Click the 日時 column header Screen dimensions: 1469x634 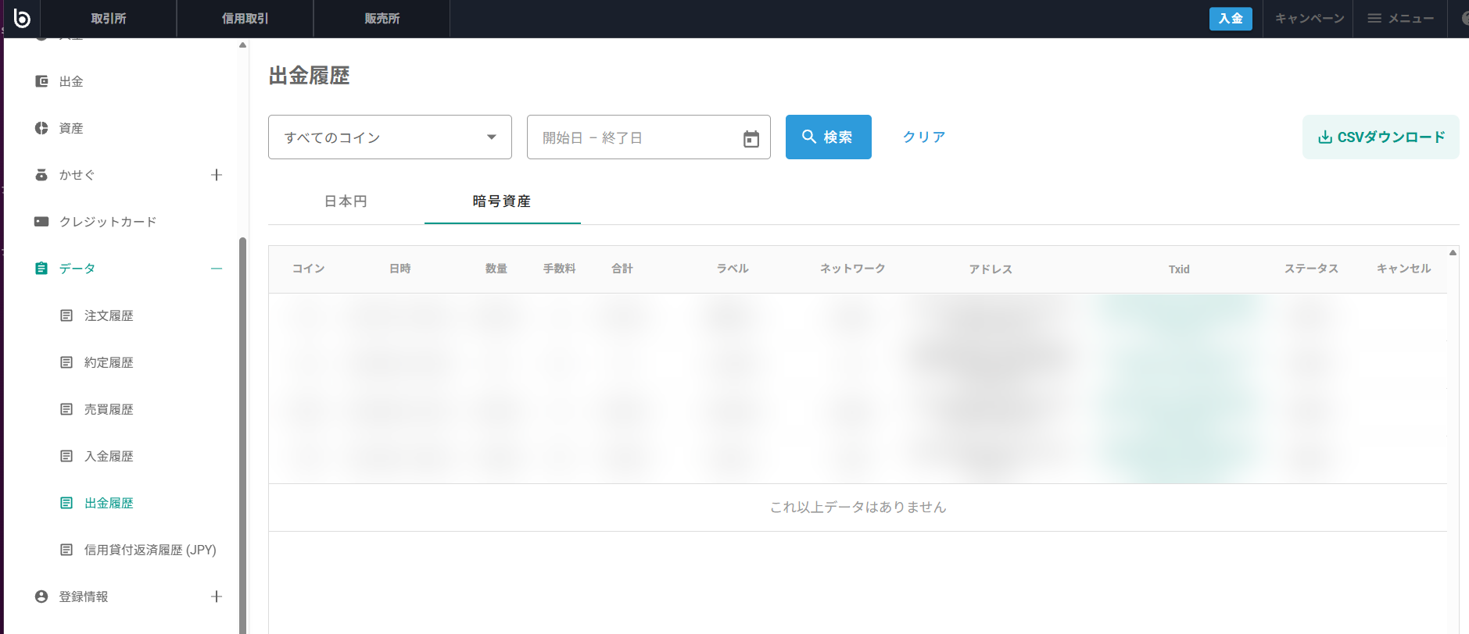[400, 269]
